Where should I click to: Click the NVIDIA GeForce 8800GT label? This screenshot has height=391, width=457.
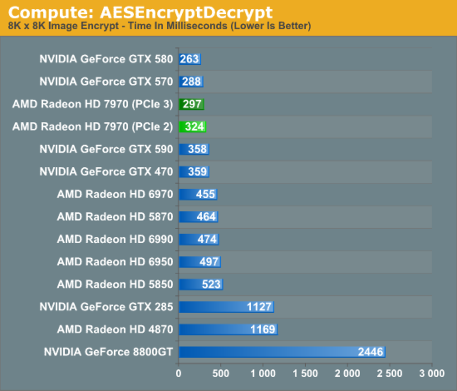click(108, 352)
